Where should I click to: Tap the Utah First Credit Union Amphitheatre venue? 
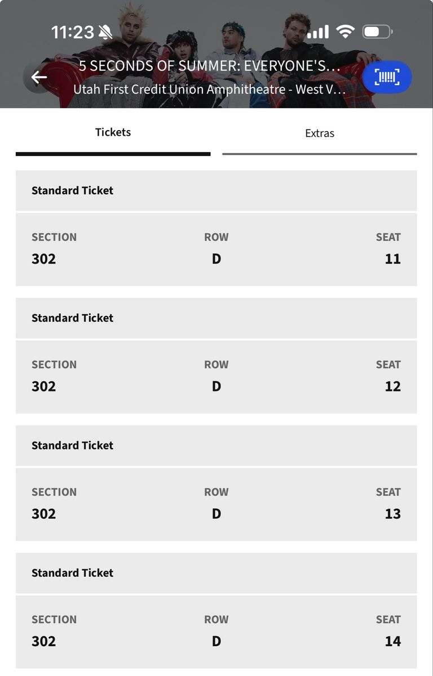pos(209,89)
